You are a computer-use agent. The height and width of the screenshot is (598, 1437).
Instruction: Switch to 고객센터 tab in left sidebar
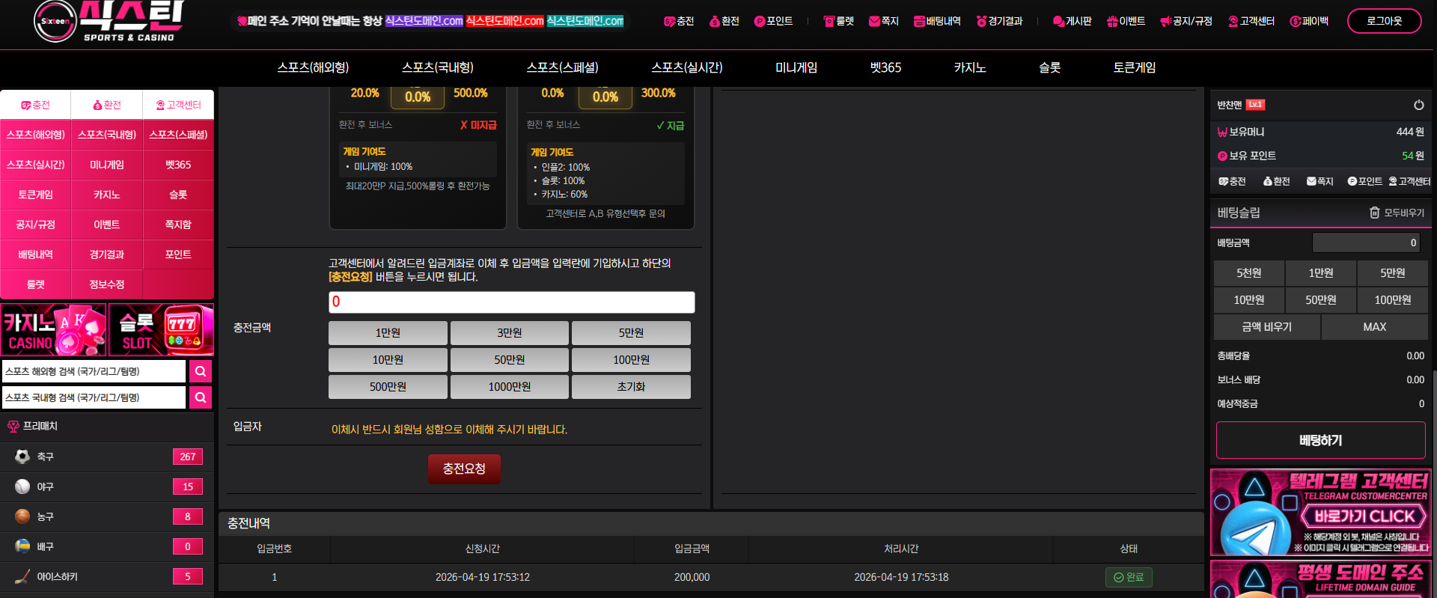click(x=178, y=105)
